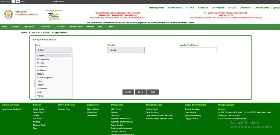The image size is (280, 135).
Task: Open the Duty and Fees footer link
Action: 64,109
